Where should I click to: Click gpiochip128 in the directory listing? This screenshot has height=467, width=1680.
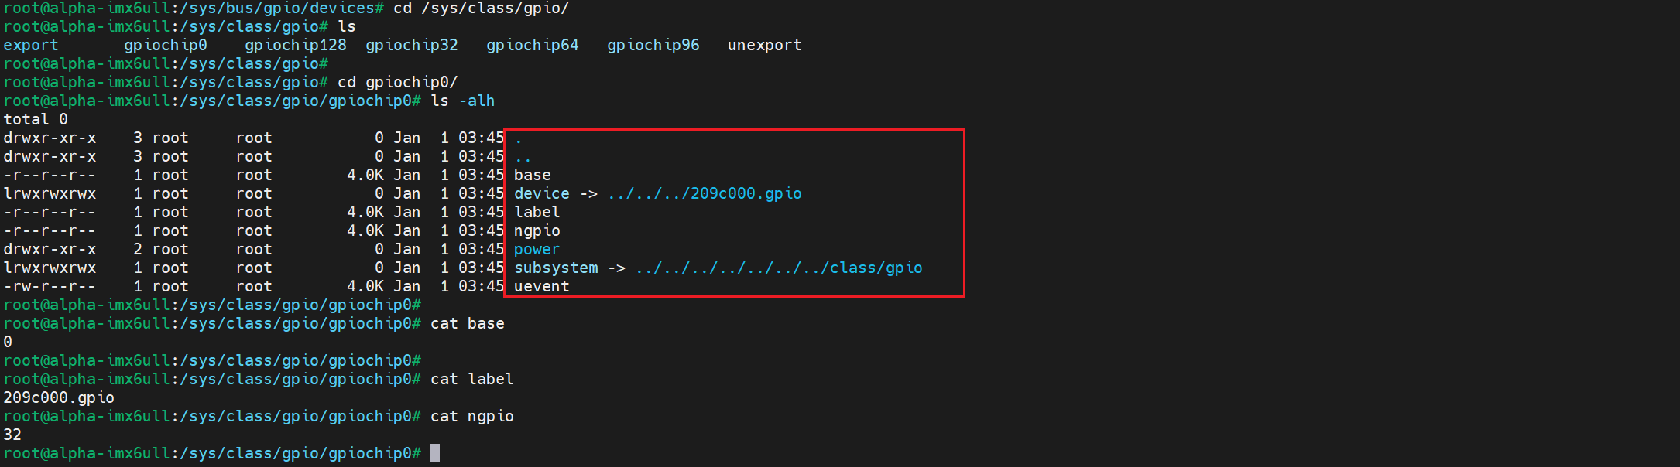point(295,46)
